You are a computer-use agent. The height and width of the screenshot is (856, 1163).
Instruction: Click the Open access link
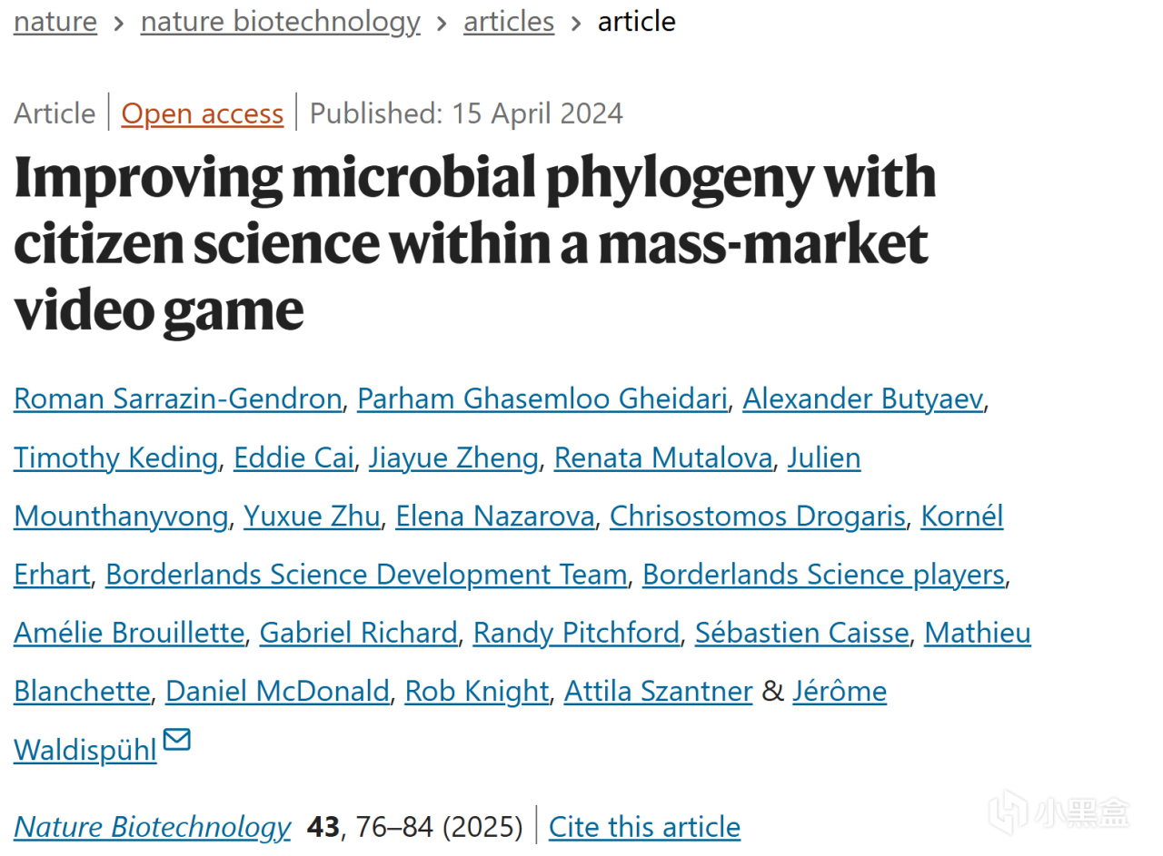(x=203, y=113)
